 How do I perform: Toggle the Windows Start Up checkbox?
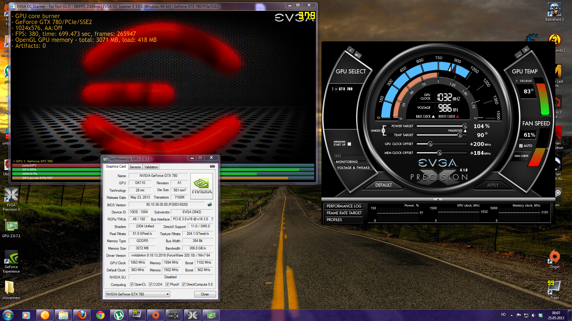tap(349, 144)
